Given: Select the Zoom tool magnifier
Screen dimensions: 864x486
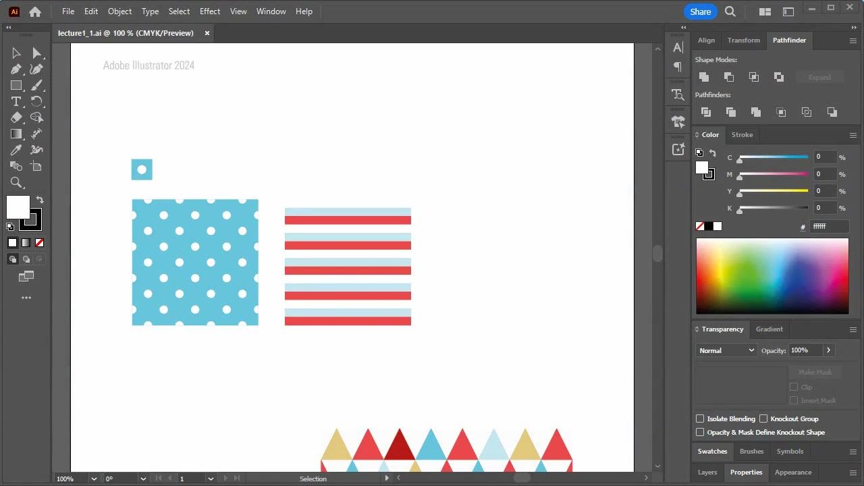Looking at the screenshot, I should [16, 182].
